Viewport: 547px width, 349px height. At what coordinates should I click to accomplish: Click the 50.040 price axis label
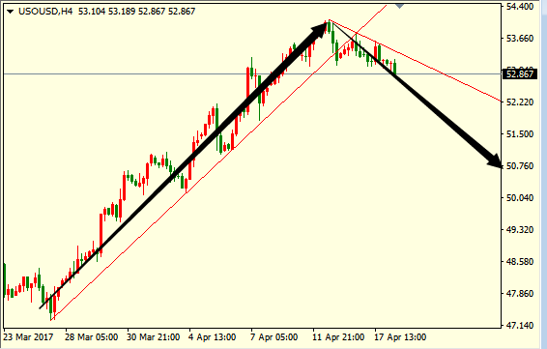point(520,198)
